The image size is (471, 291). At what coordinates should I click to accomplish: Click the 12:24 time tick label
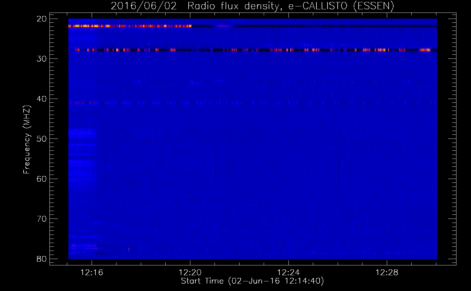point(288,273)
